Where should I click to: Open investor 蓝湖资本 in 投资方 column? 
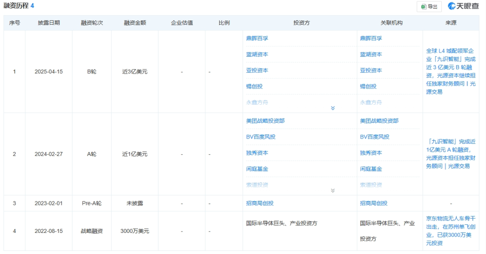click(257, 54)
